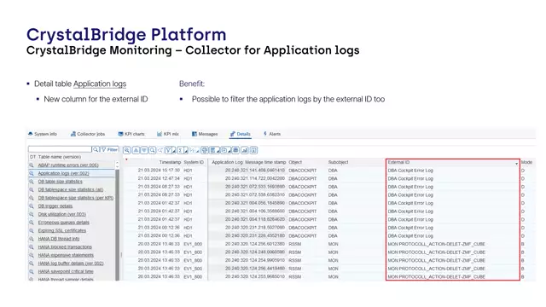Click the chart graphic toolbar icon
The height and width of the screenshot is (307, 546).
(x=245, y=150)
